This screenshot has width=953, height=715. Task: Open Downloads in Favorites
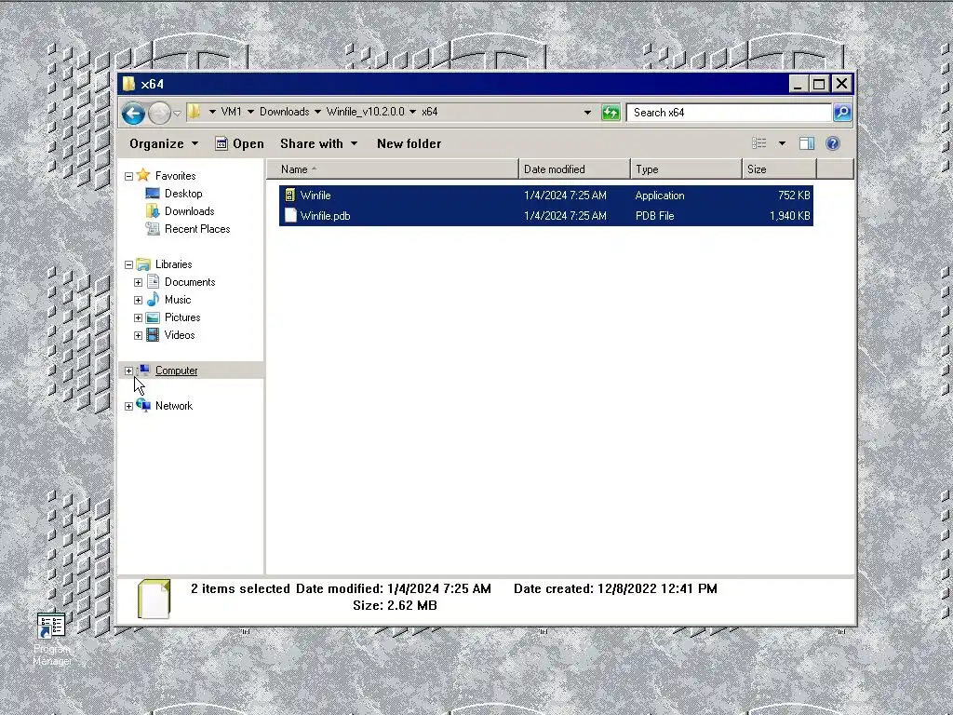pos(189,211)
